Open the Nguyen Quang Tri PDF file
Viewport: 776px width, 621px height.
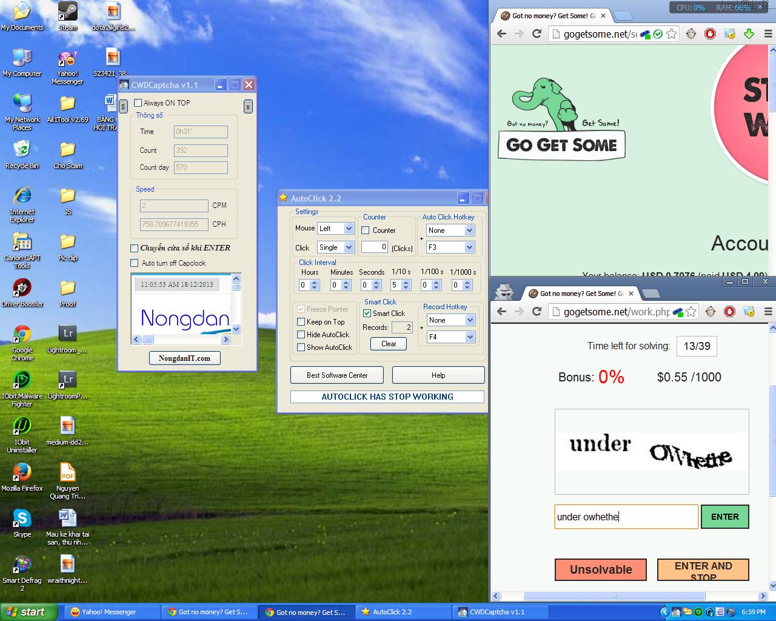coord(67,482)
